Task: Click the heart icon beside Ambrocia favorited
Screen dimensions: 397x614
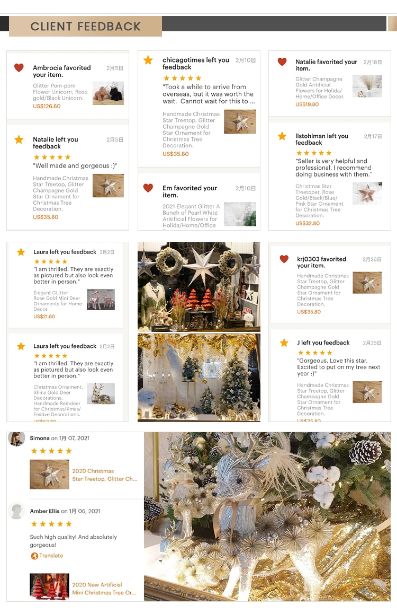Action: click(x=19, y=67)
